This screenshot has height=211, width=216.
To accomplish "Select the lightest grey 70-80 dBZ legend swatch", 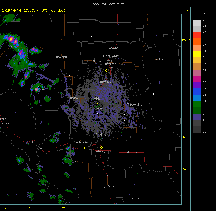I will 197,23.
